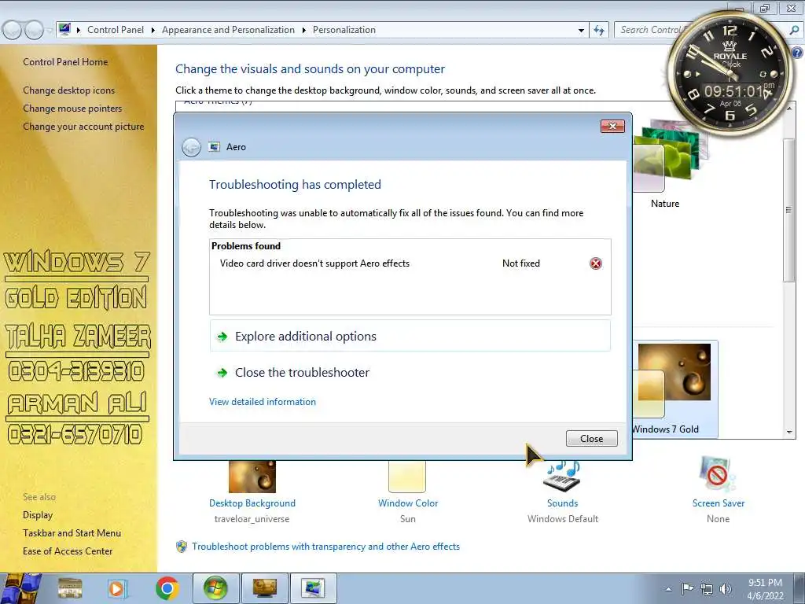Click Troubleshoot problems with transparency link

[x=325, y=547]
